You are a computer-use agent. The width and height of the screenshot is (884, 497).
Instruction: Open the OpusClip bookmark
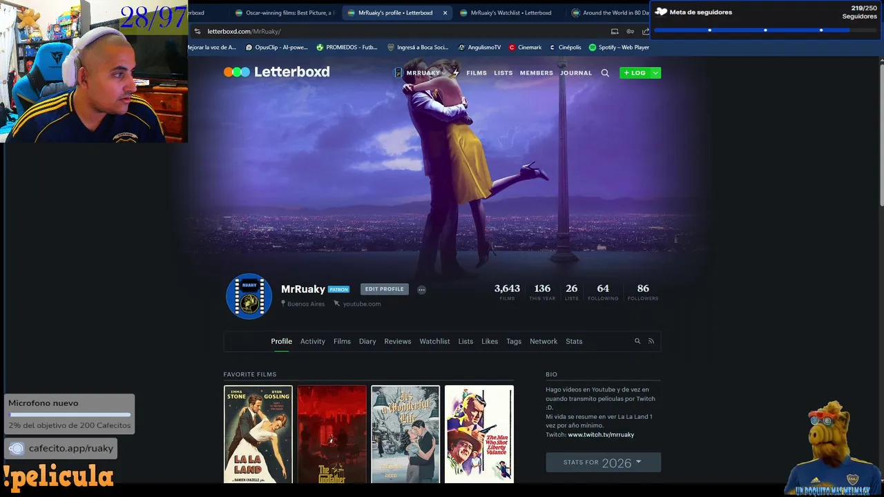[x=276, y=48]
